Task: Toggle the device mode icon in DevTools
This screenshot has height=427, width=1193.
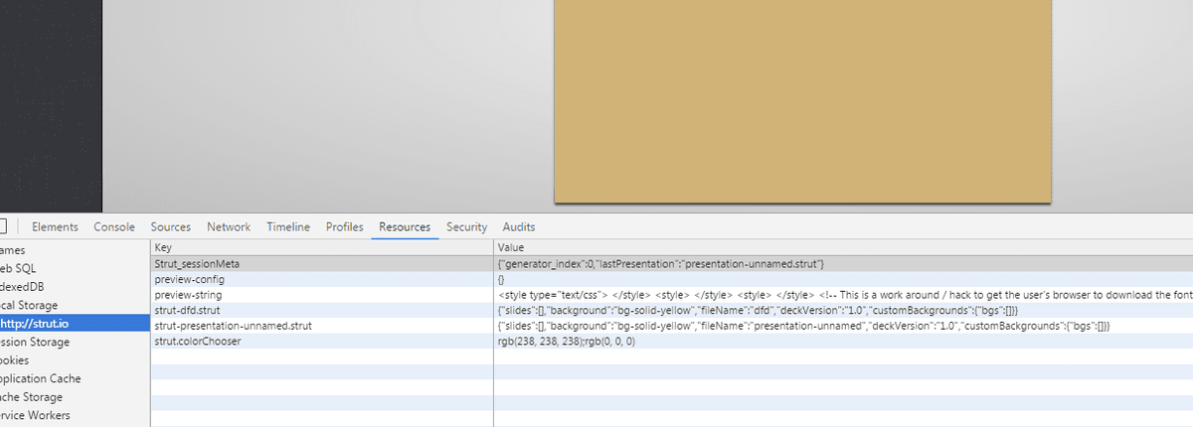Action: click(3, 226)
